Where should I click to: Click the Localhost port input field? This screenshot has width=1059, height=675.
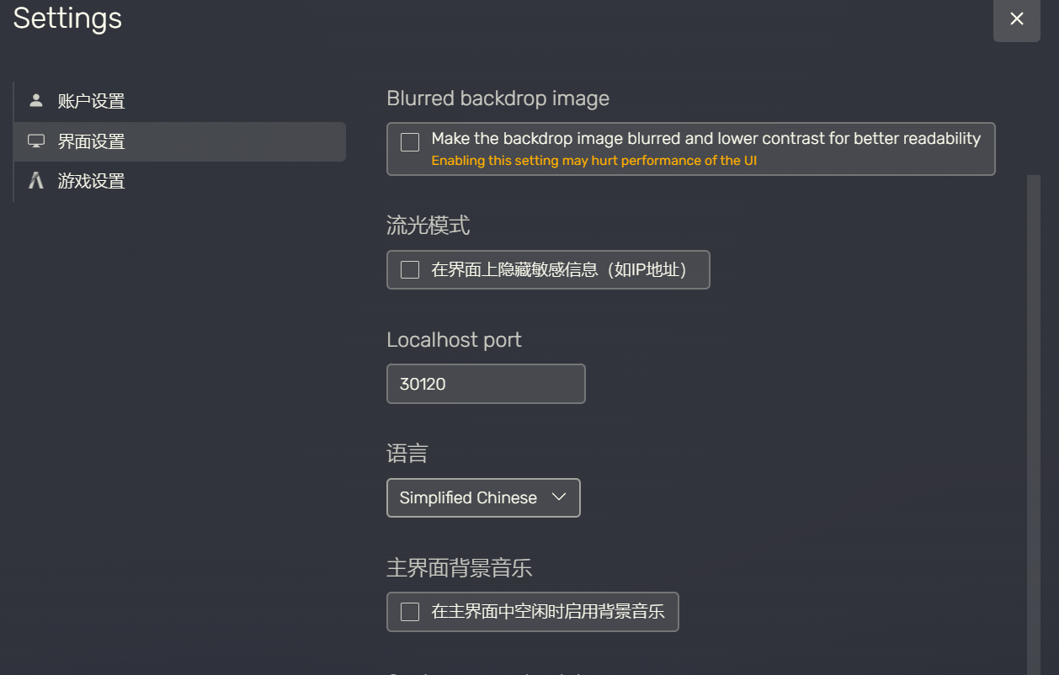(486, 384)
